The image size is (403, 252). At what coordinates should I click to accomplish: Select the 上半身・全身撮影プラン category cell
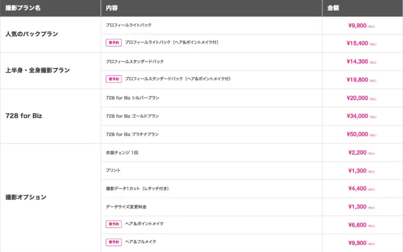[38, 70]
